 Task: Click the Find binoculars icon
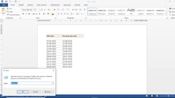(x=170, y=8)
